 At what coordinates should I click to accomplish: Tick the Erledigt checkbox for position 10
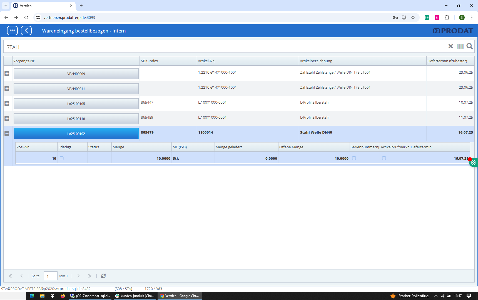coord(62,158)
